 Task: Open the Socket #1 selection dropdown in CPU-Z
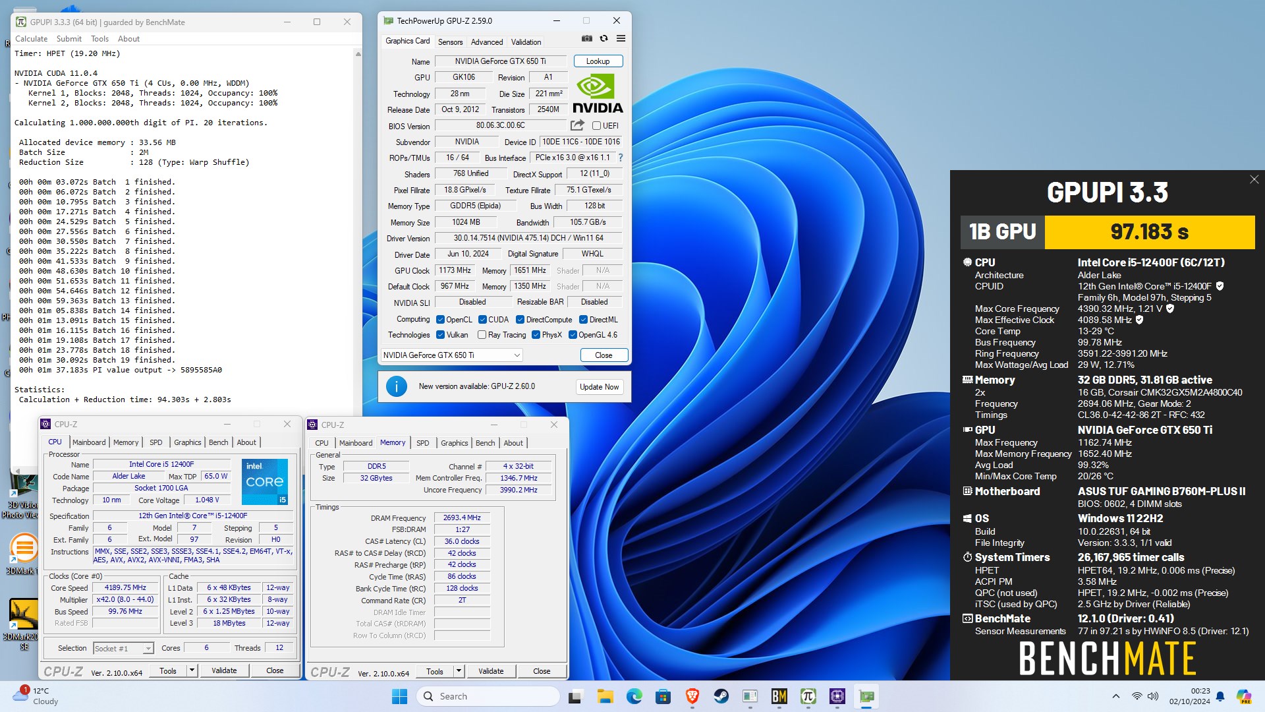123,649
